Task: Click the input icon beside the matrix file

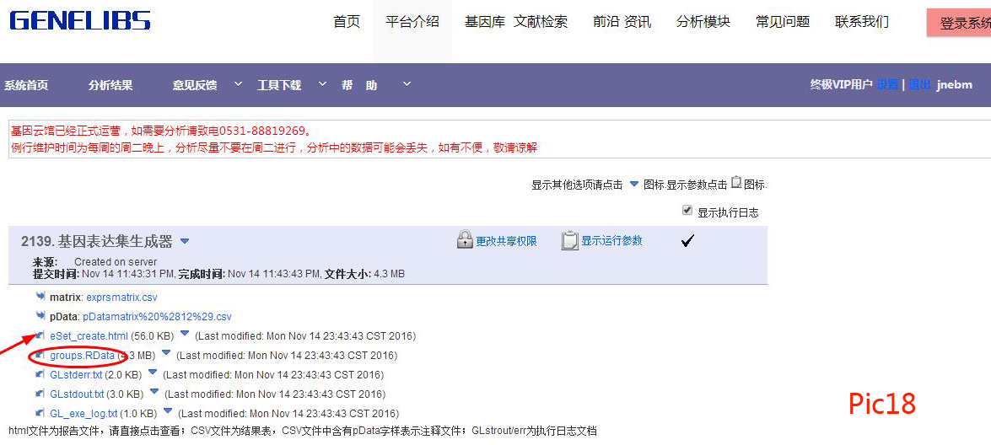Action: click(x=40, y=297)
